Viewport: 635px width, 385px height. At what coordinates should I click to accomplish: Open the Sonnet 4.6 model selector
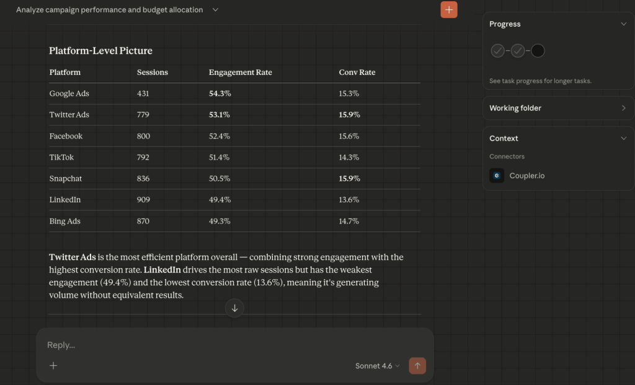(x=377, y=366)
